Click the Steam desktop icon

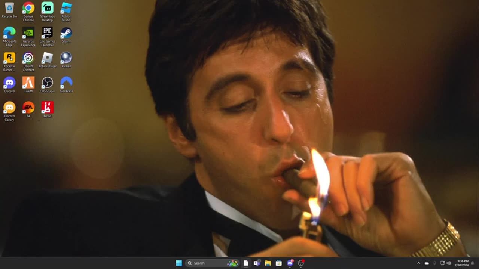click(66, 35)
